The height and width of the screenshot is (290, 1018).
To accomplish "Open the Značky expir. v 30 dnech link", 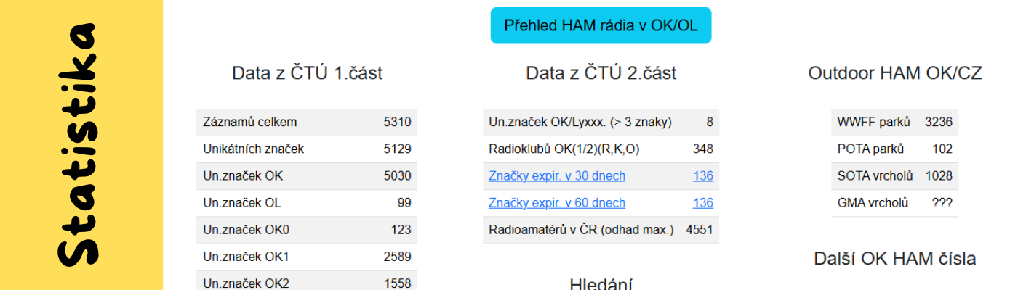I will (557, 176).
